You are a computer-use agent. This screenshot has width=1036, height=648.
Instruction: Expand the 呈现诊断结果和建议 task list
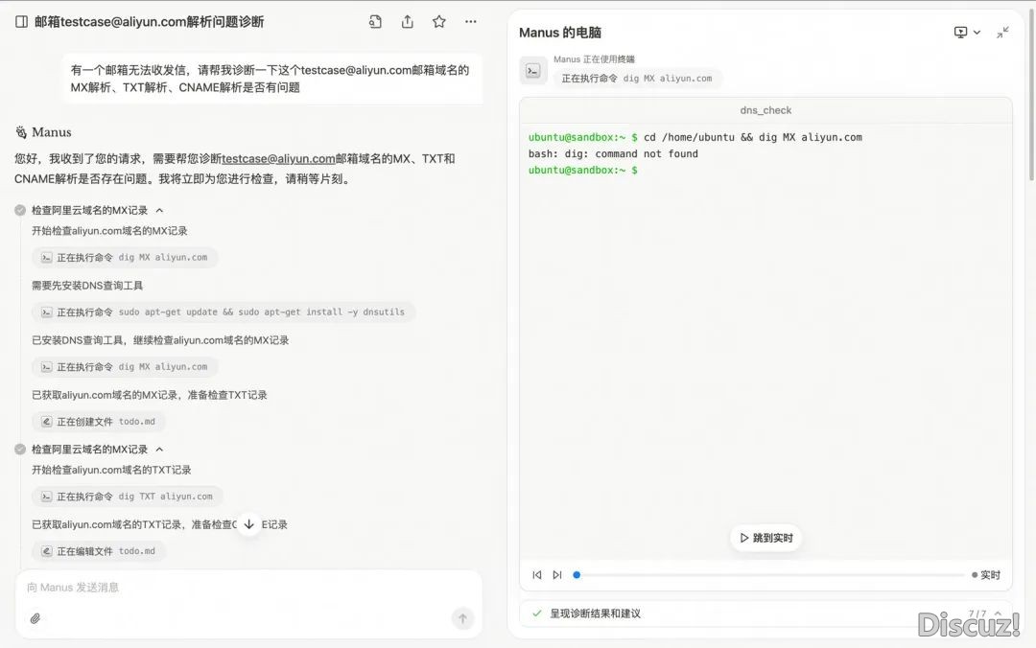(998, 613)
